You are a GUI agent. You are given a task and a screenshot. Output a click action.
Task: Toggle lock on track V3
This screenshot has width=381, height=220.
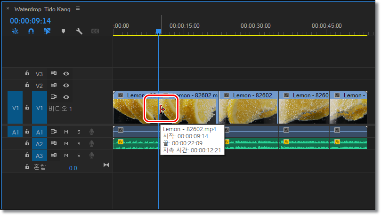click(27, 73)
